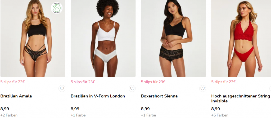Open Brazilian in V-Form London title link
Screen dimensions: 271x118
[98, 96]
